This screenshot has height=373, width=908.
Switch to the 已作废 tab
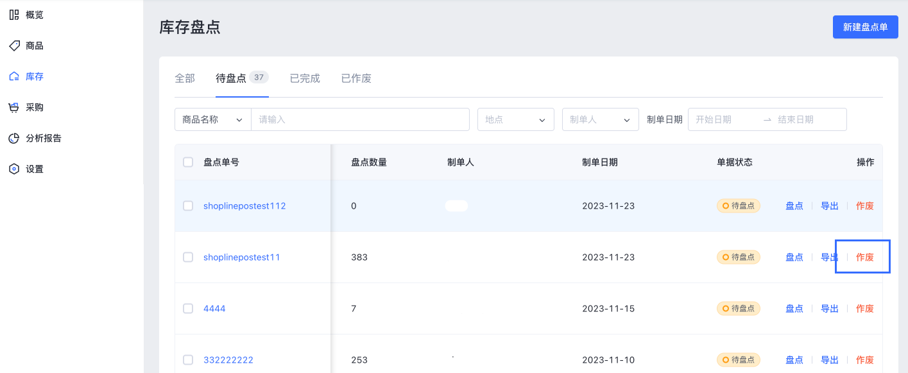click(x=356, y=78)
